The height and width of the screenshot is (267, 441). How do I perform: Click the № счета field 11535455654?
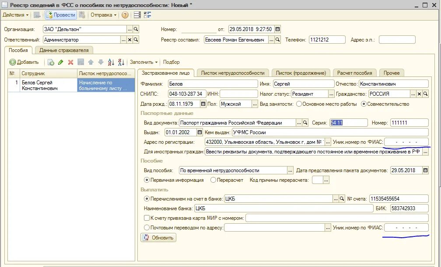point(399,199)
